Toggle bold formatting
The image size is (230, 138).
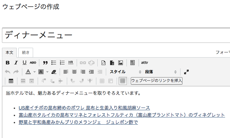[8, 63]
